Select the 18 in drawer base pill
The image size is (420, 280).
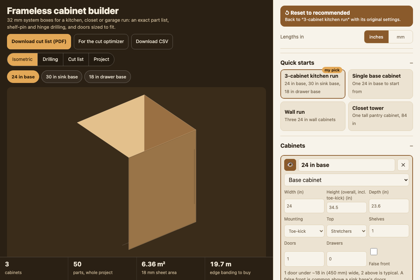coord(107,77)
